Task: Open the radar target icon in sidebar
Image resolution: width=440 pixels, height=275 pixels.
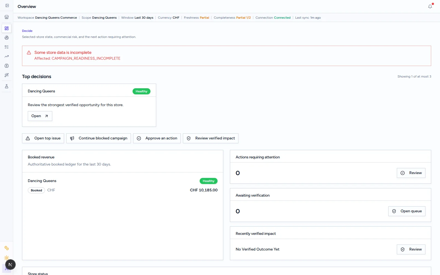Action: 7,38
